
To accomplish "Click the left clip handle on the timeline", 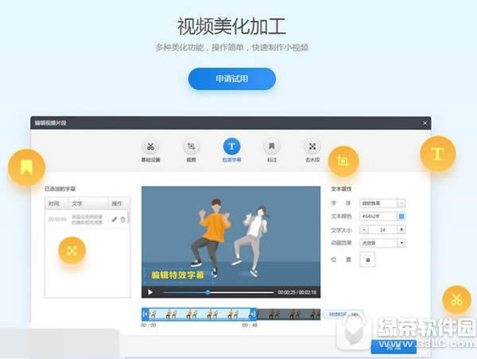I will 145,314.
